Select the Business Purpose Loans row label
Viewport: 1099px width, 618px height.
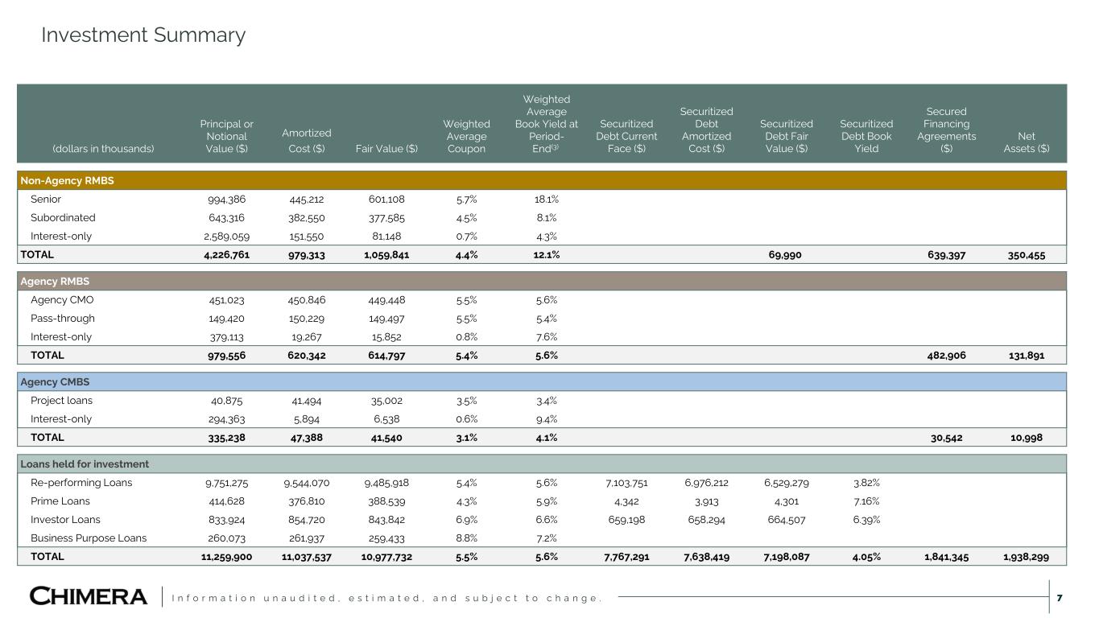[x=89, y=538]
